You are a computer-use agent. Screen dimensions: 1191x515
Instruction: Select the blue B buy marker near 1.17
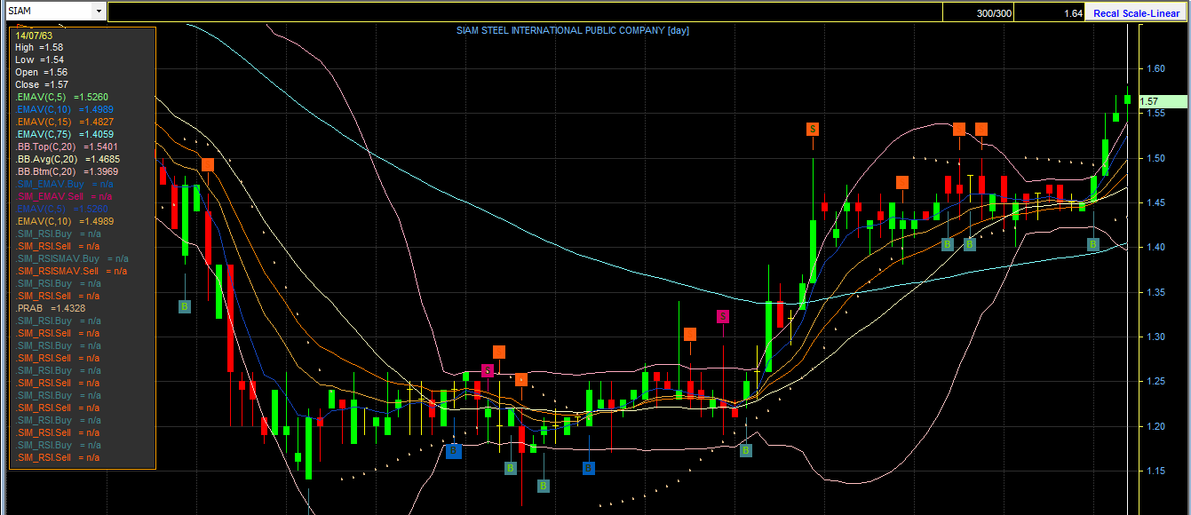click(x=454, y=450)
